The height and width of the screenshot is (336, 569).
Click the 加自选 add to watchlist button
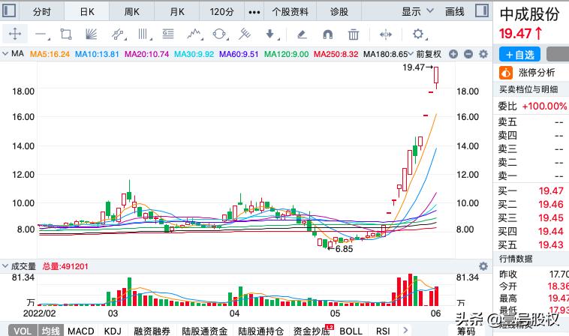click(x=519, y=55)
